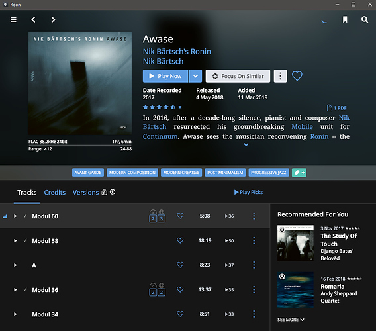Favorite track Modul 34
Screen dimensions: 376x331
click(x=180, y=314)
